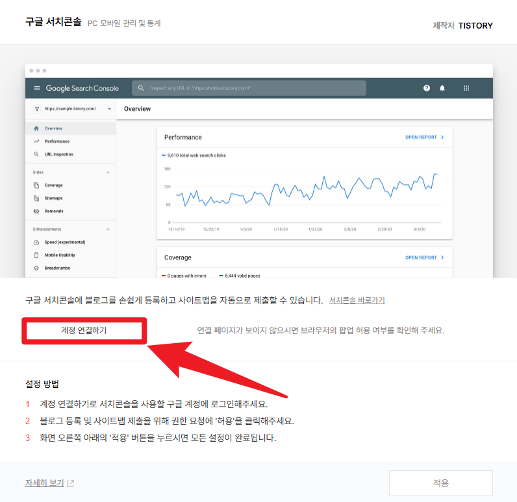Click the 12/10/19 date label on chart

click(x=177, y=229)
